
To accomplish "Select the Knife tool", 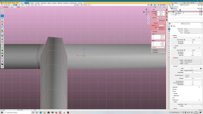I will [2, 47].
